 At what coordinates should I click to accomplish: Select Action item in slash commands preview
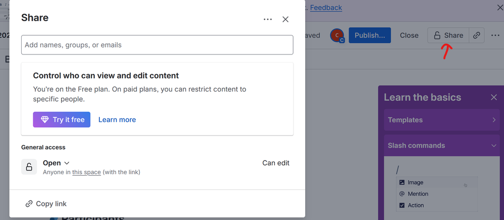click(416, 205)
